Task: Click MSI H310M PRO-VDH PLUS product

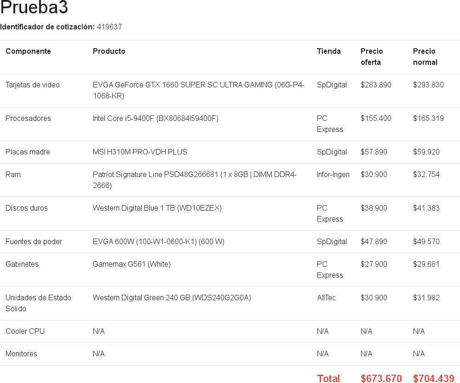Action: [x=140, y=152]
